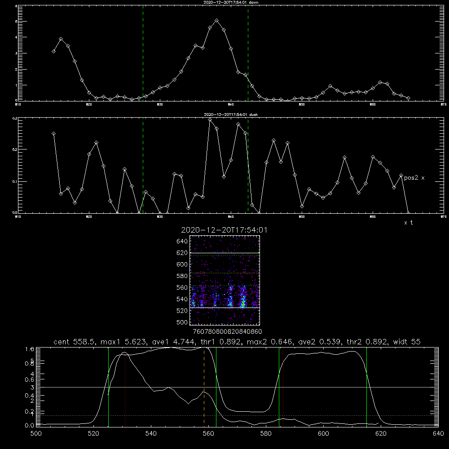Click '500' on the bottom plot's x-axis
This screenshot has width=449, height=449.
(36, 434)
